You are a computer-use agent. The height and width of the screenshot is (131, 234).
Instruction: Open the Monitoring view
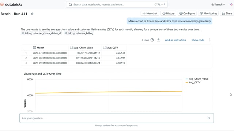point(208,13)
